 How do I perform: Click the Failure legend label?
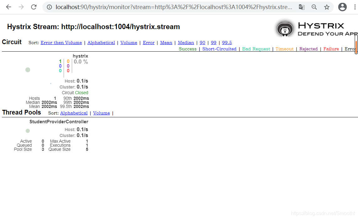point(331,49)
